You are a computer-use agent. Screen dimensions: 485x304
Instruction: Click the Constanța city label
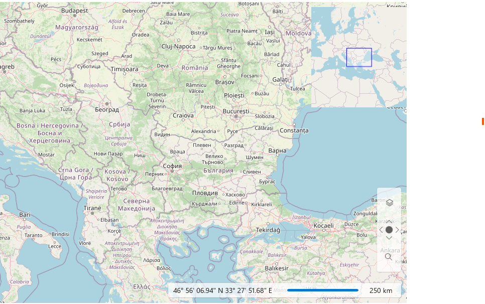(294, 130)
